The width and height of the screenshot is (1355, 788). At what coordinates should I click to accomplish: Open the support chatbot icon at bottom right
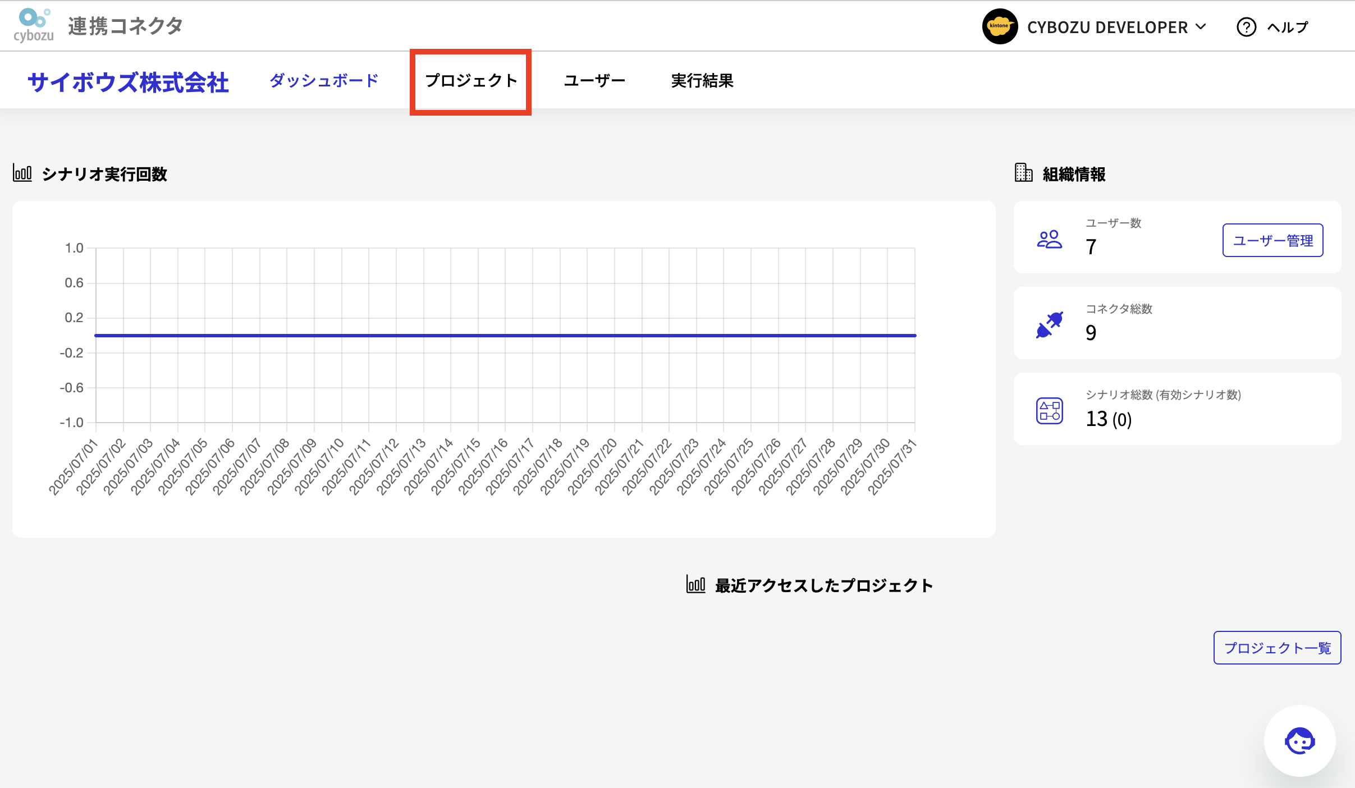tap(1299, 740)
